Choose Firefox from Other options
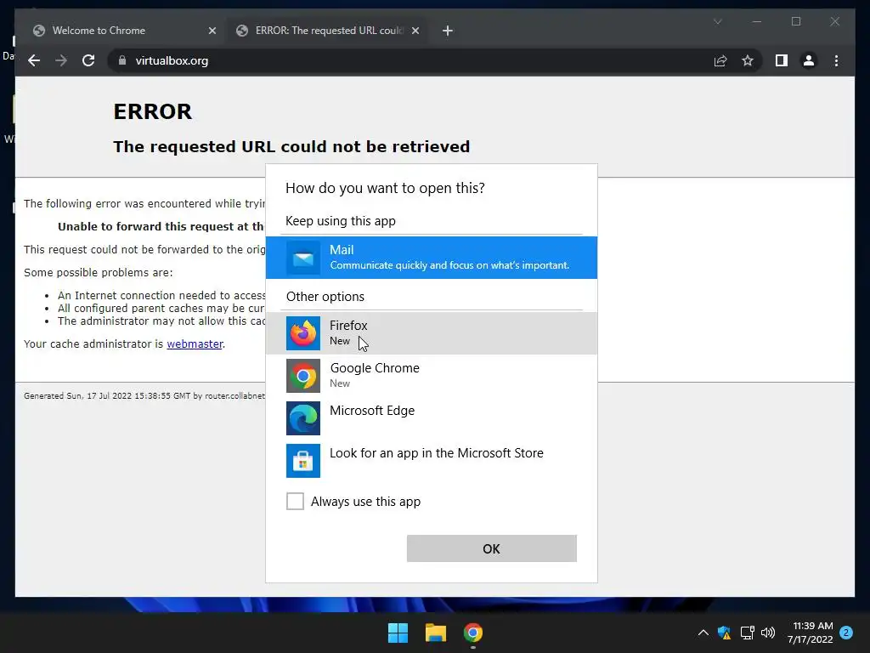Screen dimensions: 870x653 click(431, 332)
